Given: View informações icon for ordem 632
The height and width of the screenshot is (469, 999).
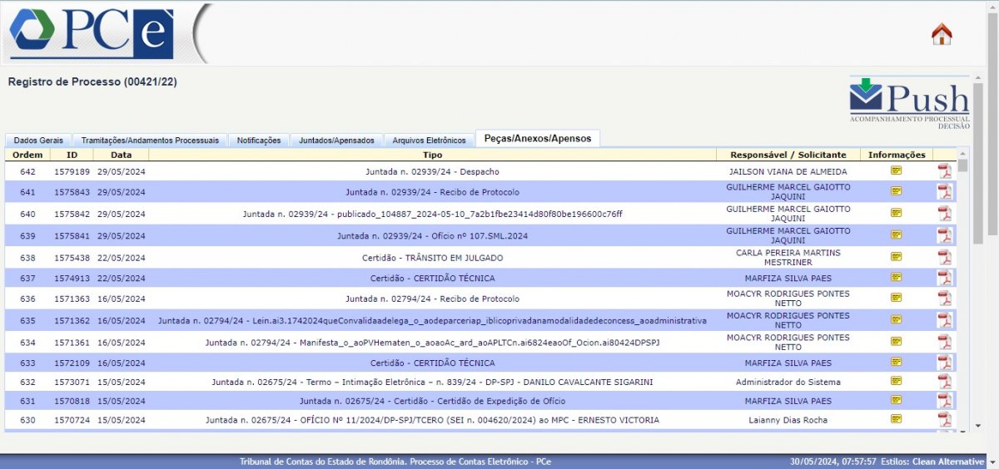Looking at the screenshot, I should (x=897, y=382).
